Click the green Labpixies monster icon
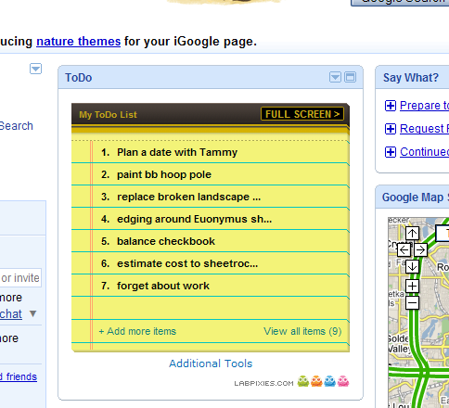This screenshot has height=408, width=449. coord(303,381)
